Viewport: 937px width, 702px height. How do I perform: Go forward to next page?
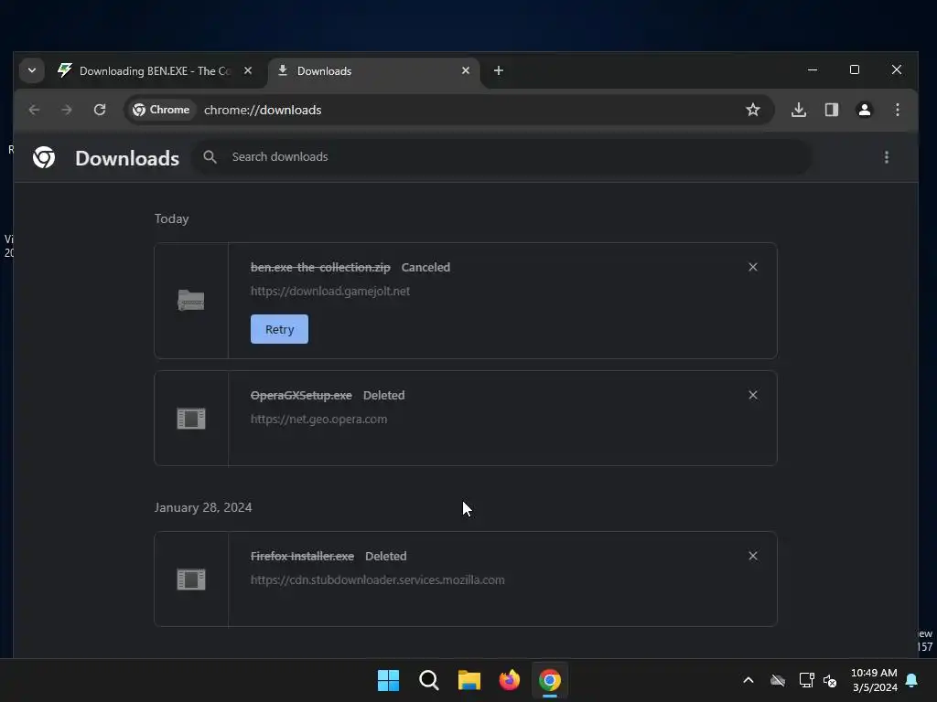click(x=67, y=110)
